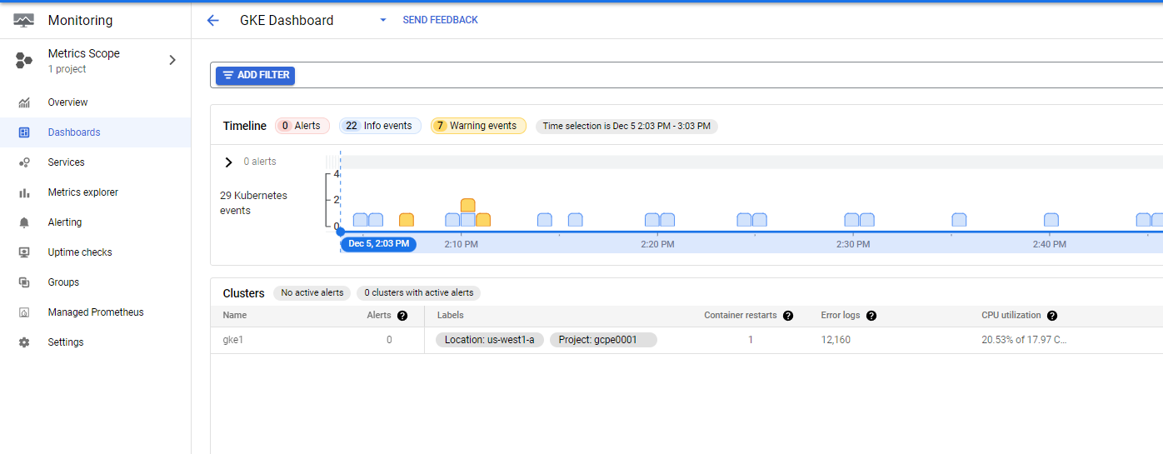Click the 12,160 error logs value
Screen dimensions: 1163x454
(x=836, y=340)
